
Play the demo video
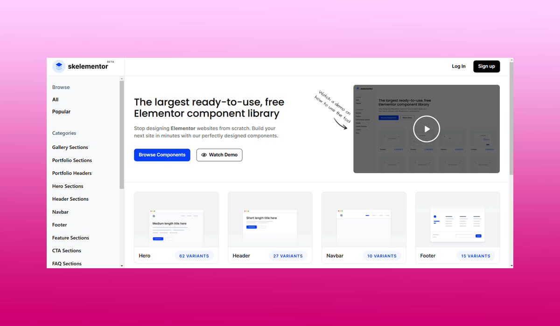coord(427,129)
